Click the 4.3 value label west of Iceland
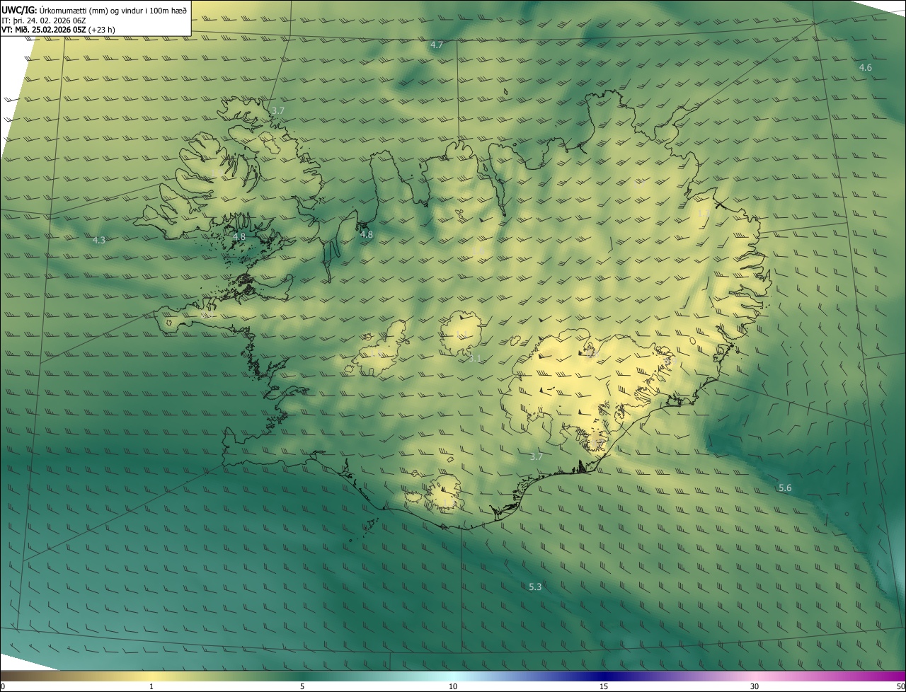Screen dimensions: 906x692 click(99, 241)
